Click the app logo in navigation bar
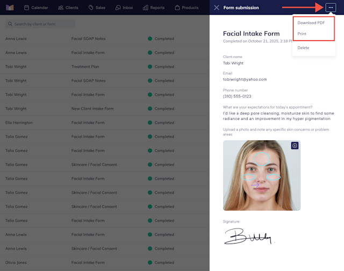344x271 pixels. (x=10, y=8)
